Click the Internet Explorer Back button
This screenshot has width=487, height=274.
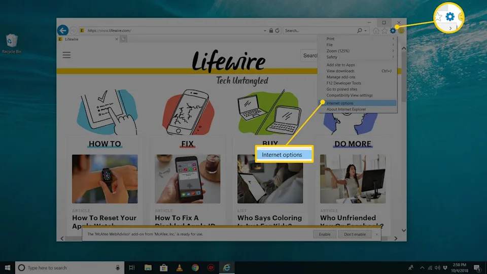[63, 30]
